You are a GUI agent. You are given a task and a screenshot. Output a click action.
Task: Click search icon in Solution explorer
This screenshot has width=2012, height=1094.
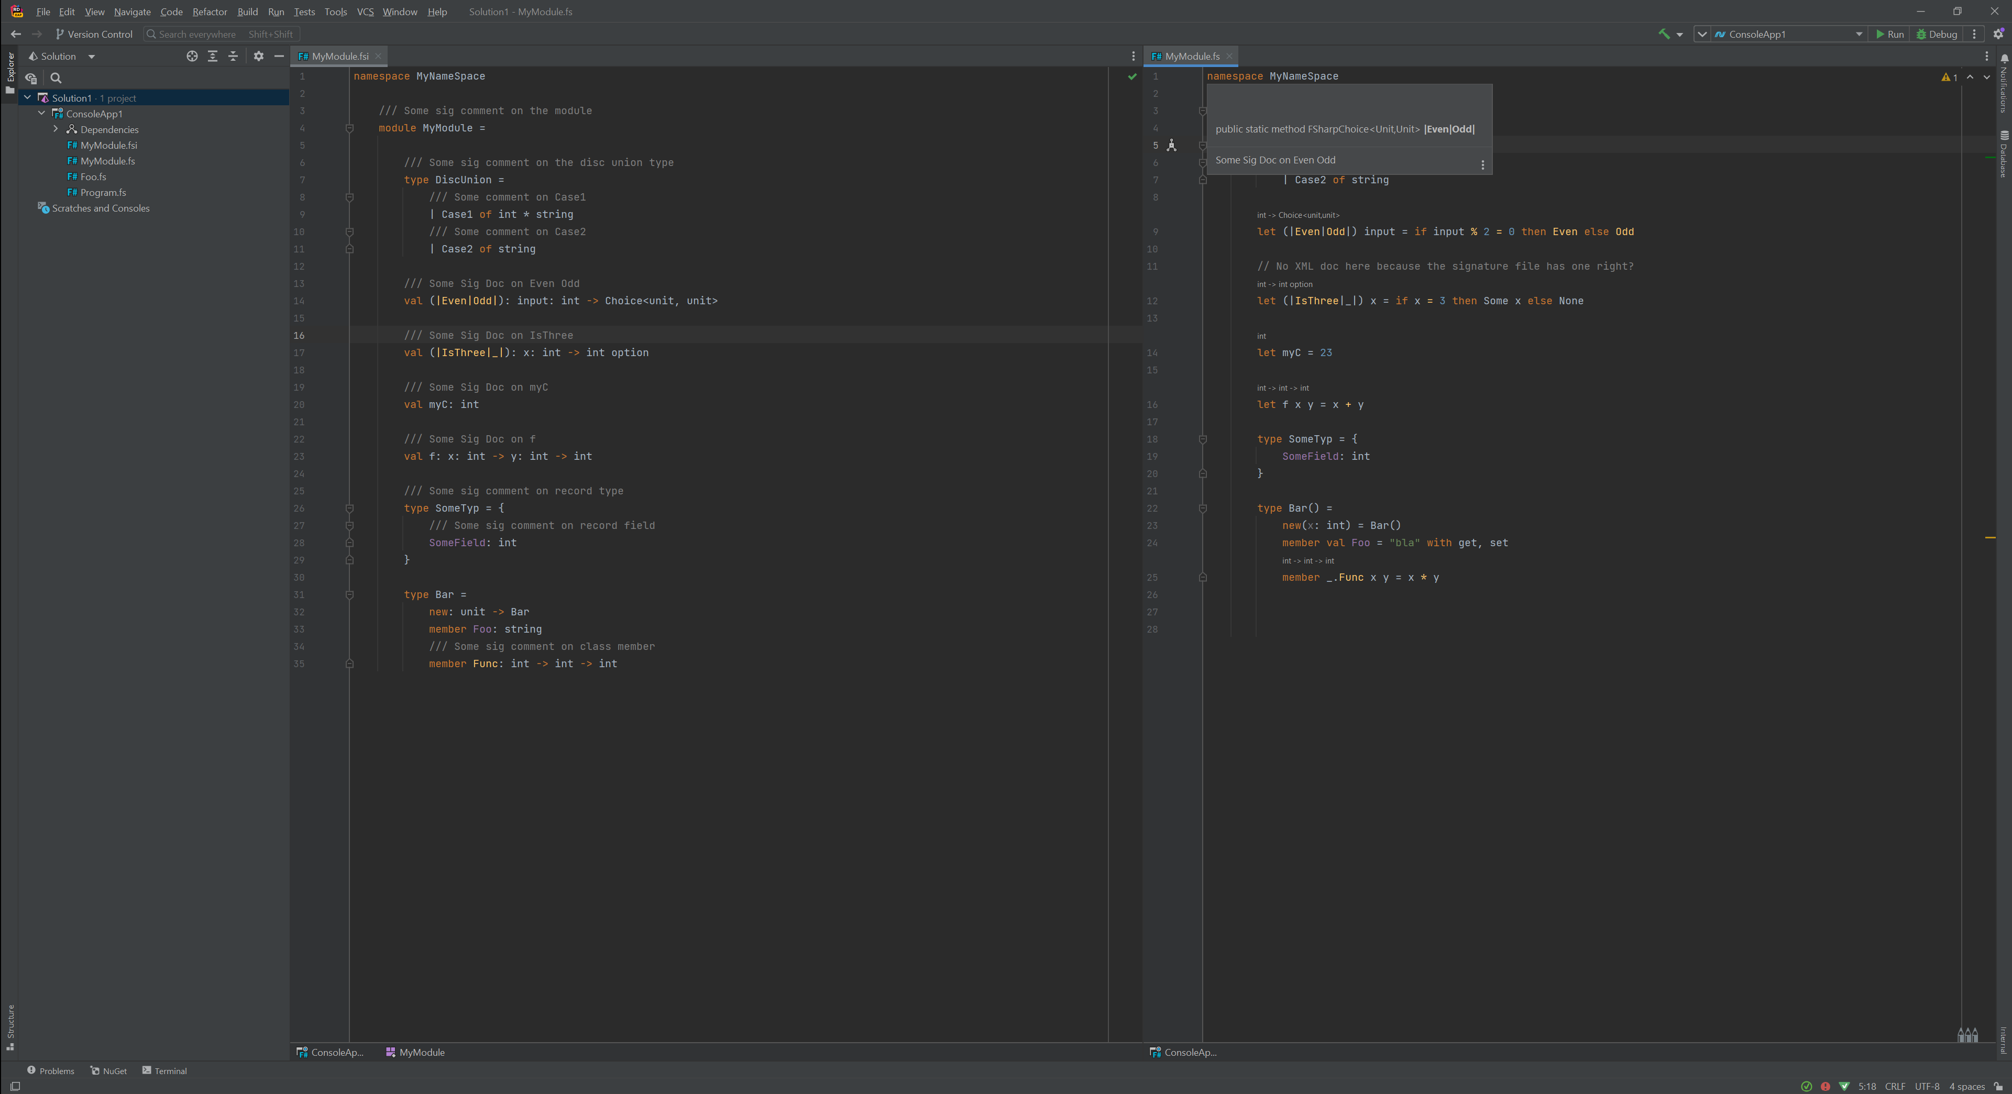pyautogui.click(x=56, y=78)
